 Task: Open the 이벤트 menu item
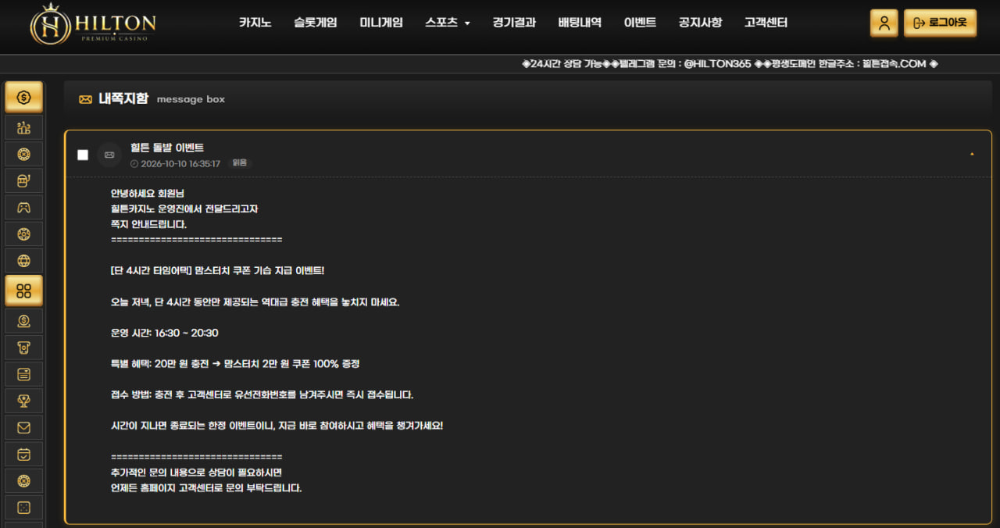(640, 23)
